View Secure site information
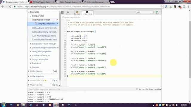Viewport: 191px width, 107px height. click(18, 7)
